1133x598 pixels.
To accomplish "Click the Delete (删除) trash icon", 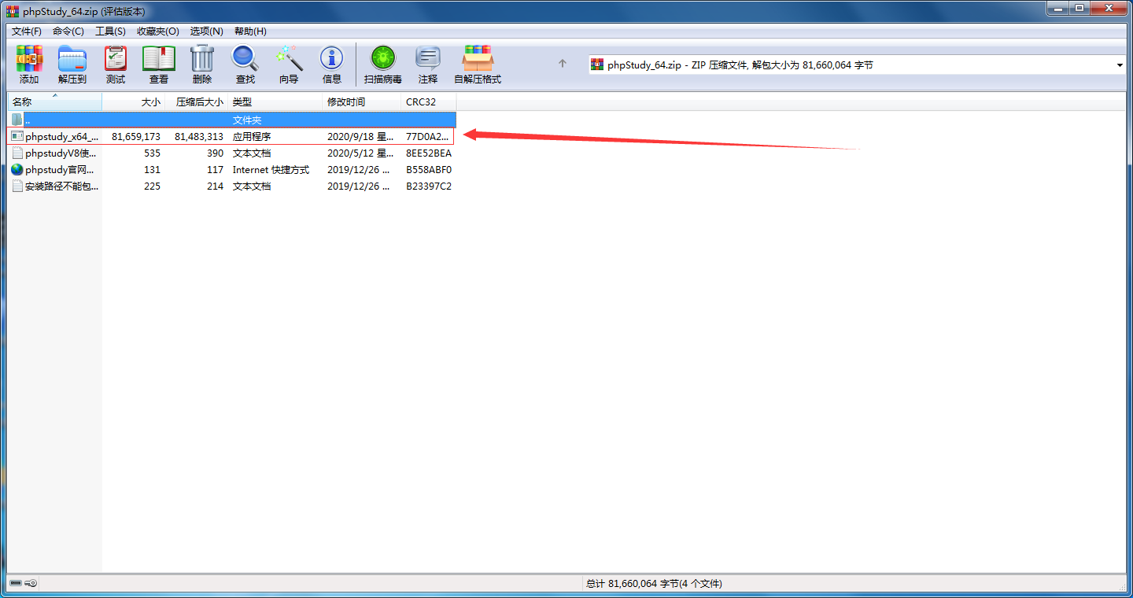I will tap(202, 65).
